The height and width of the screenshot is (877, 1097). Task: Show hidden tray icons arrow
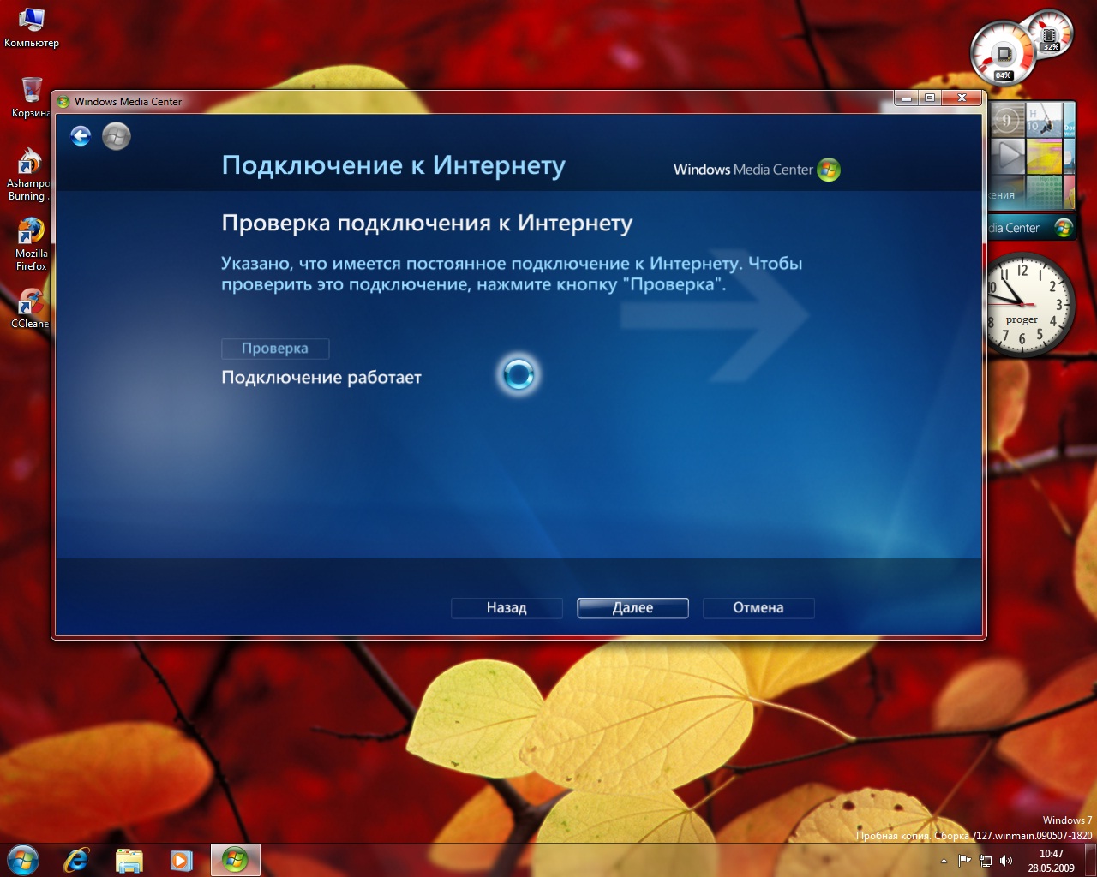[944, 861]
